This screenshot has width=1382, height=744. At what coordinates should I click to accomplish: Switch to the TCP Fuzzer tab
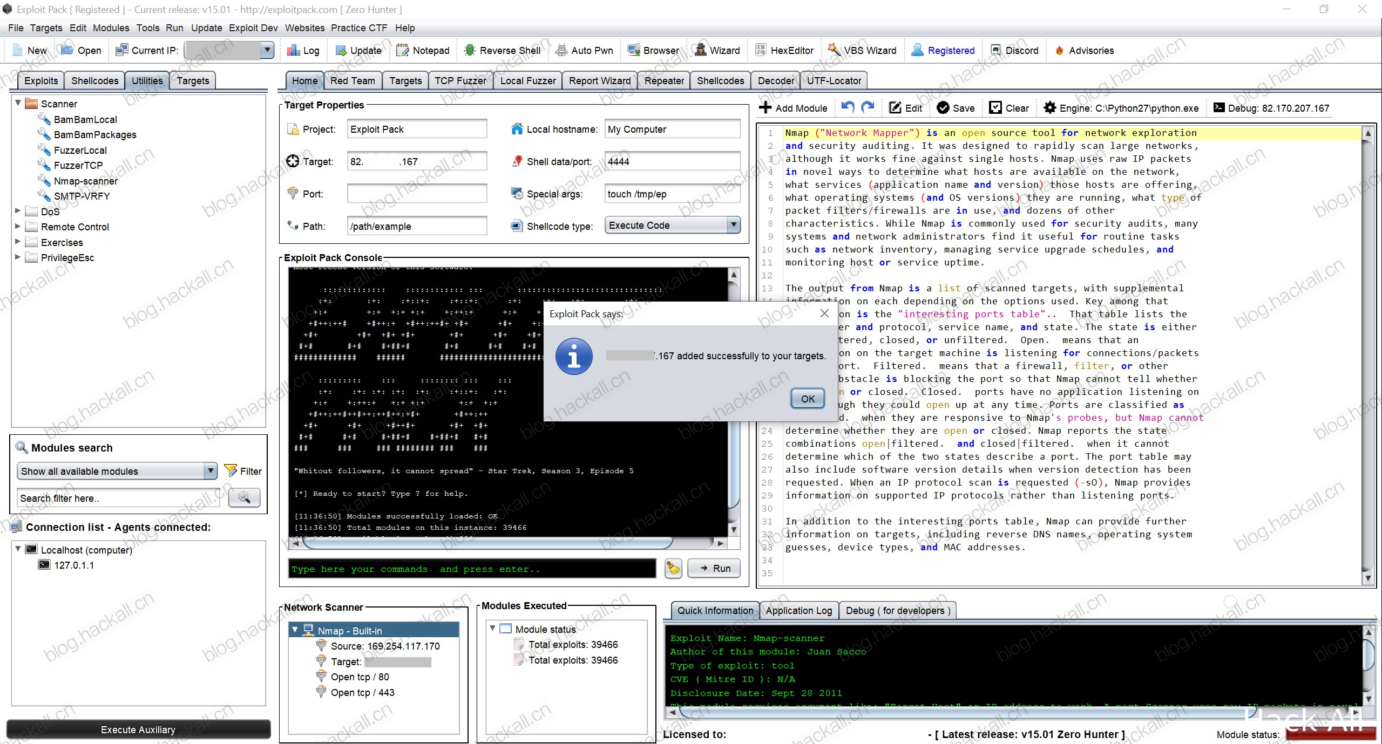click(460, 80)
